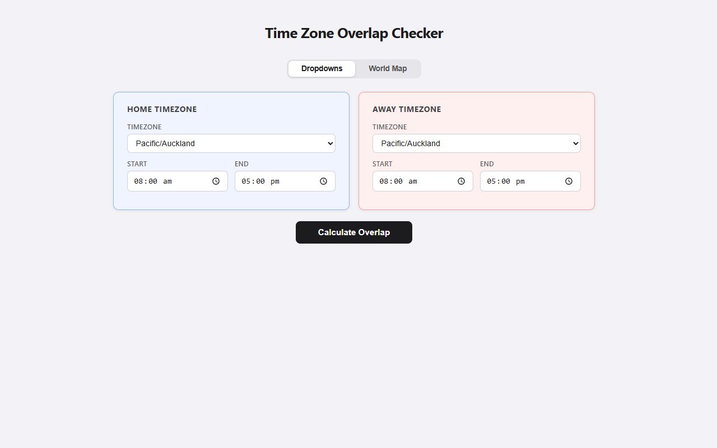Click the Calculate Overlap button
The width and height of the screenshot is (717, 448).
353,232
